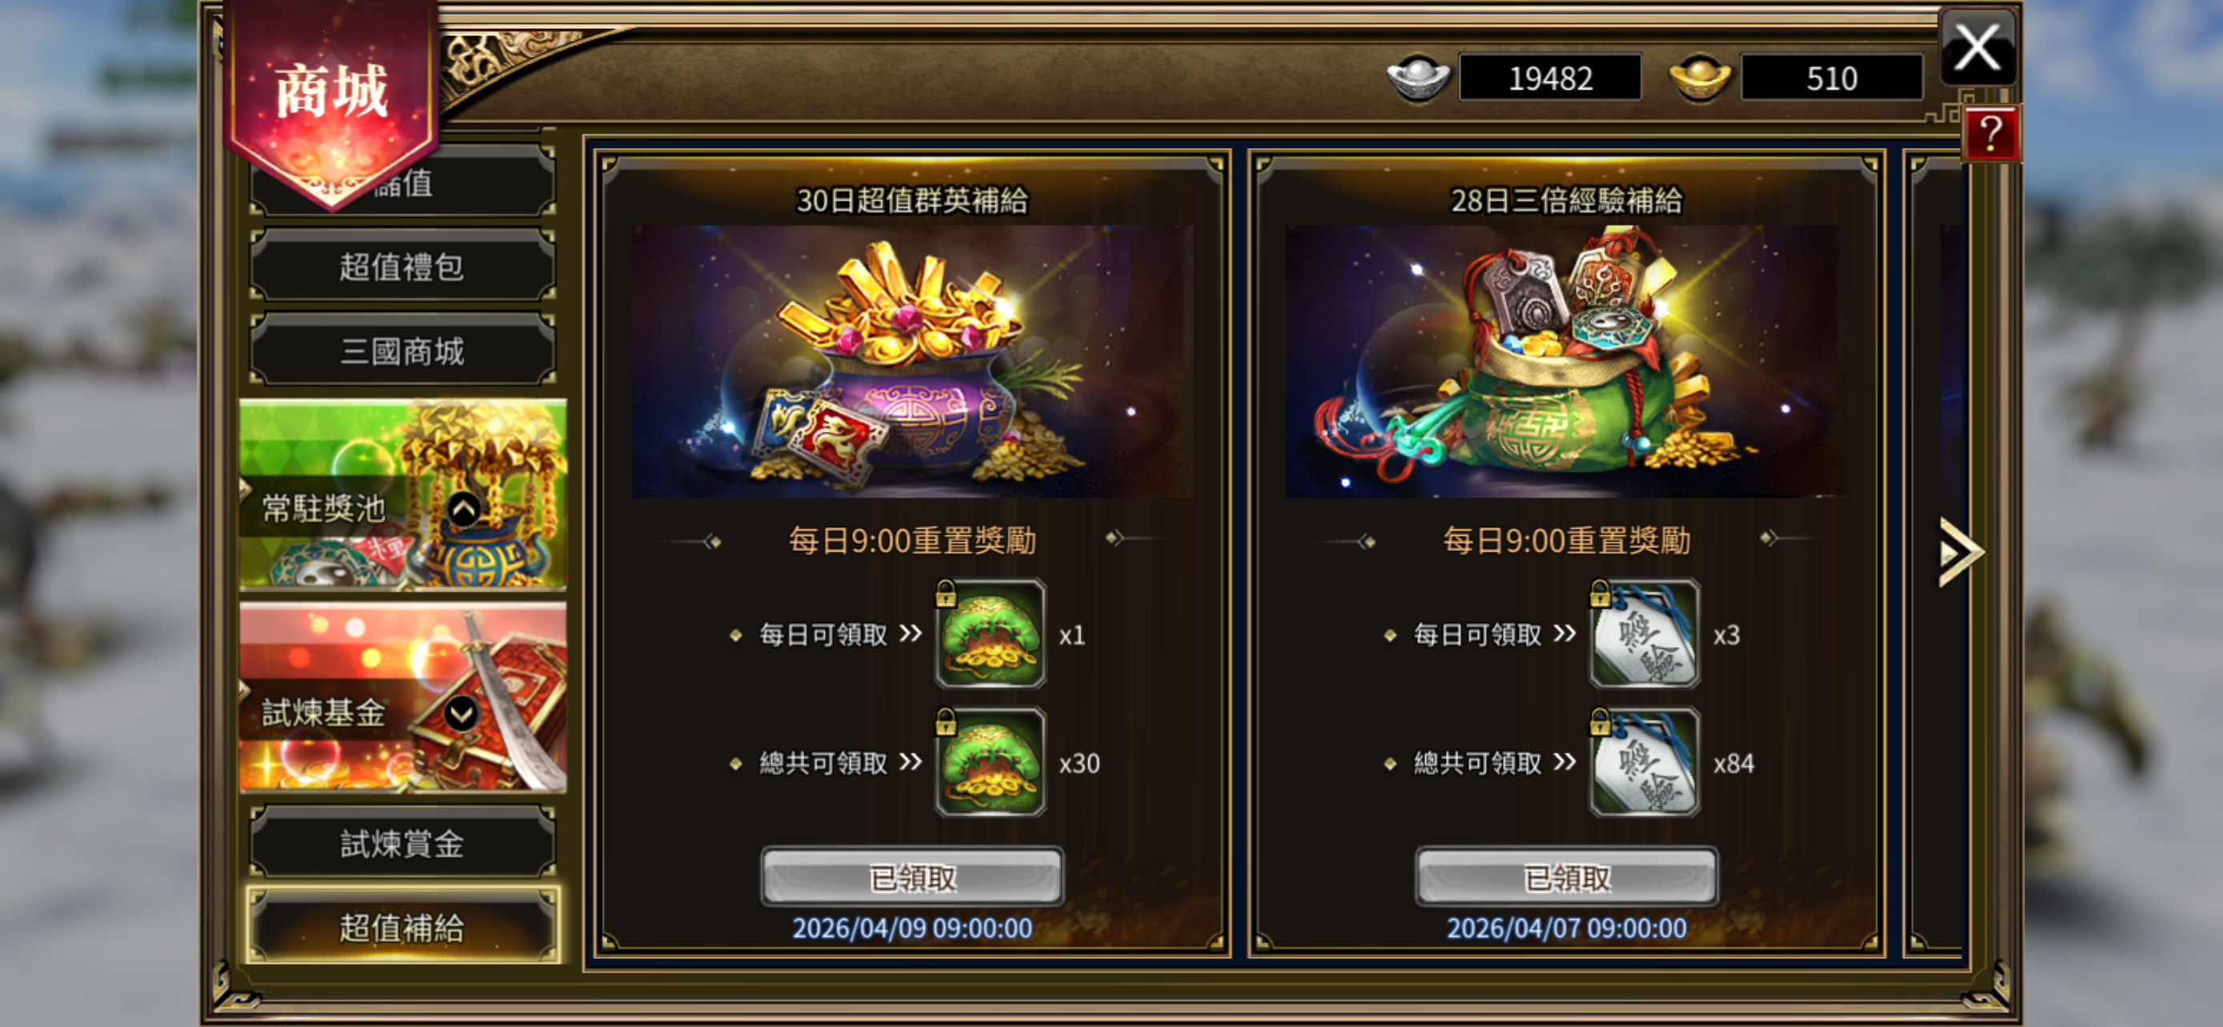2223x1027 pixels.
Task: Switch to the 三國商城 tab
Action: 403,351
